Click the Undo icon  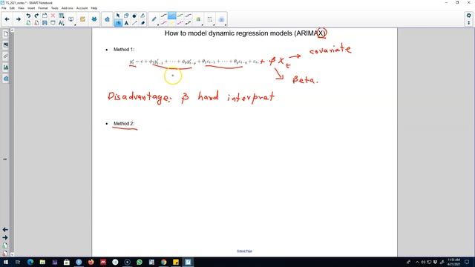28,16
